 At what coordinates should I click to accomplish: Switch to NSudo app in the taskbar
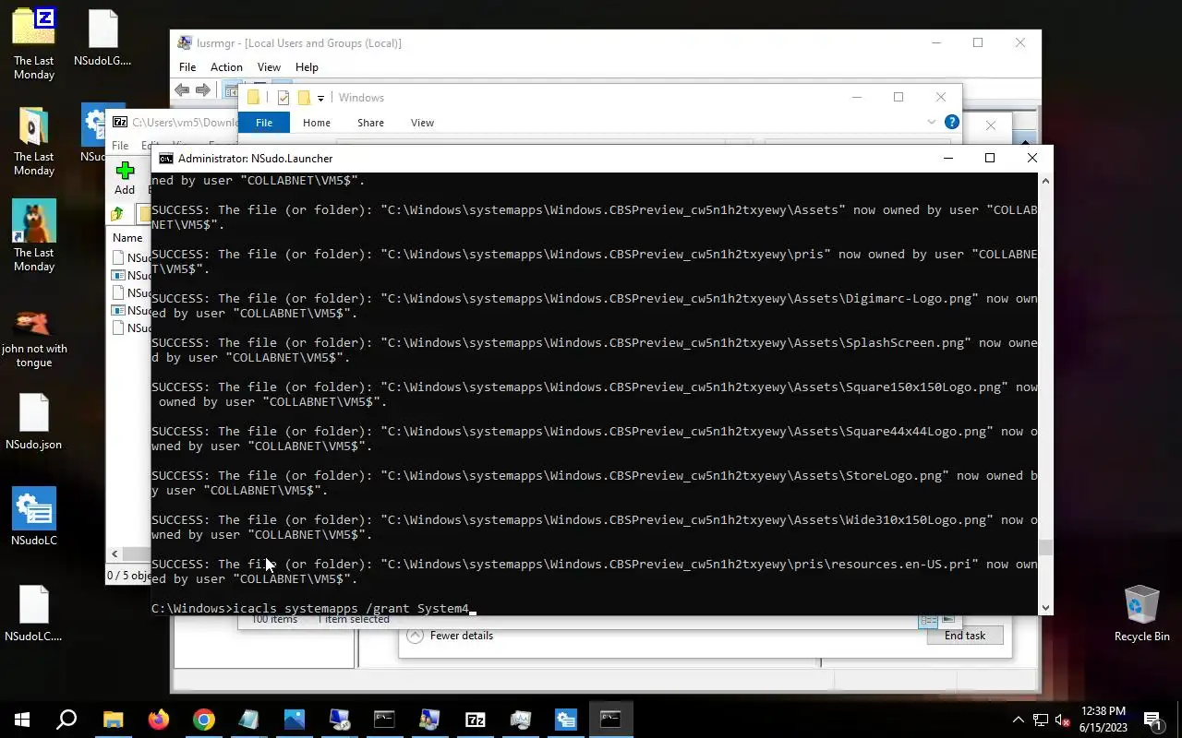coord(565,720)
